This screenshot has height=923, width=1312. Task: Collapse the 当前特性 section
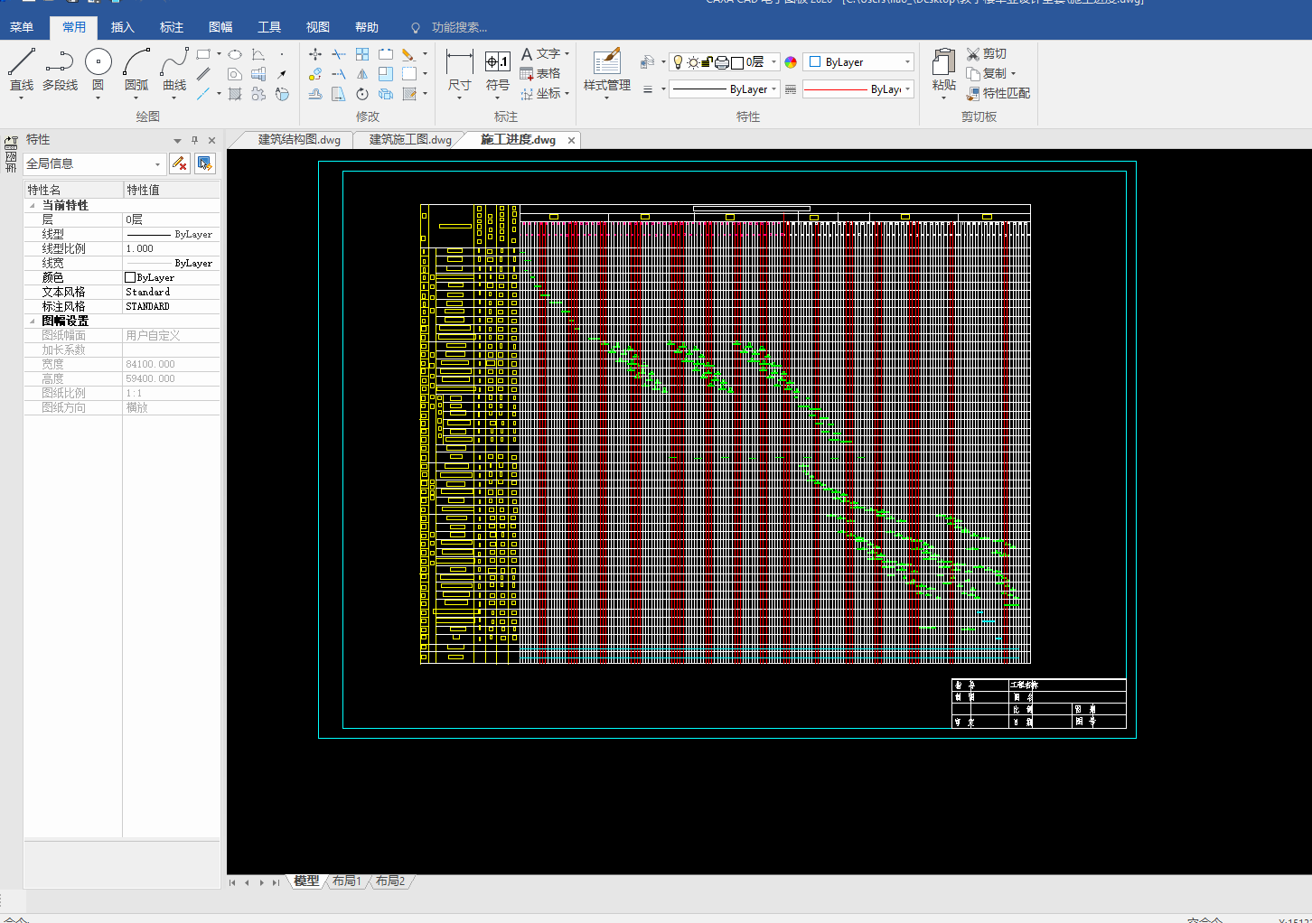(33, 206)
